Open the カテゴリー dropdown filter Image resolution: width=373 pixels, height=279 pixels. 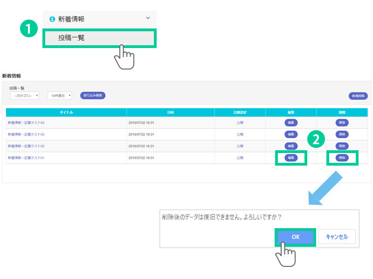point(25,96)
